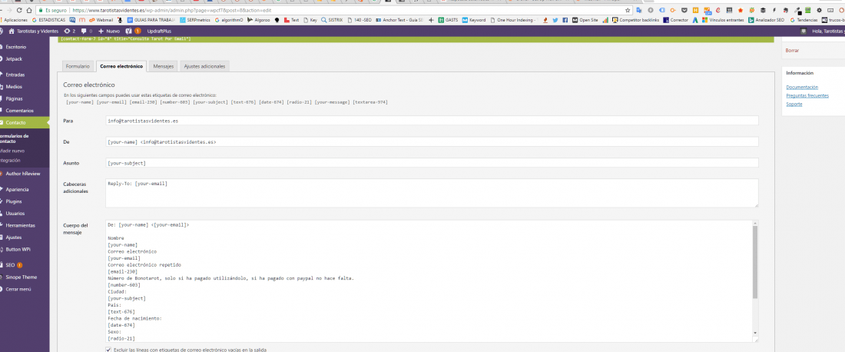The image size is (845, 352).
Task: Go to browser home page icon
Action: (x=31, y=10)
